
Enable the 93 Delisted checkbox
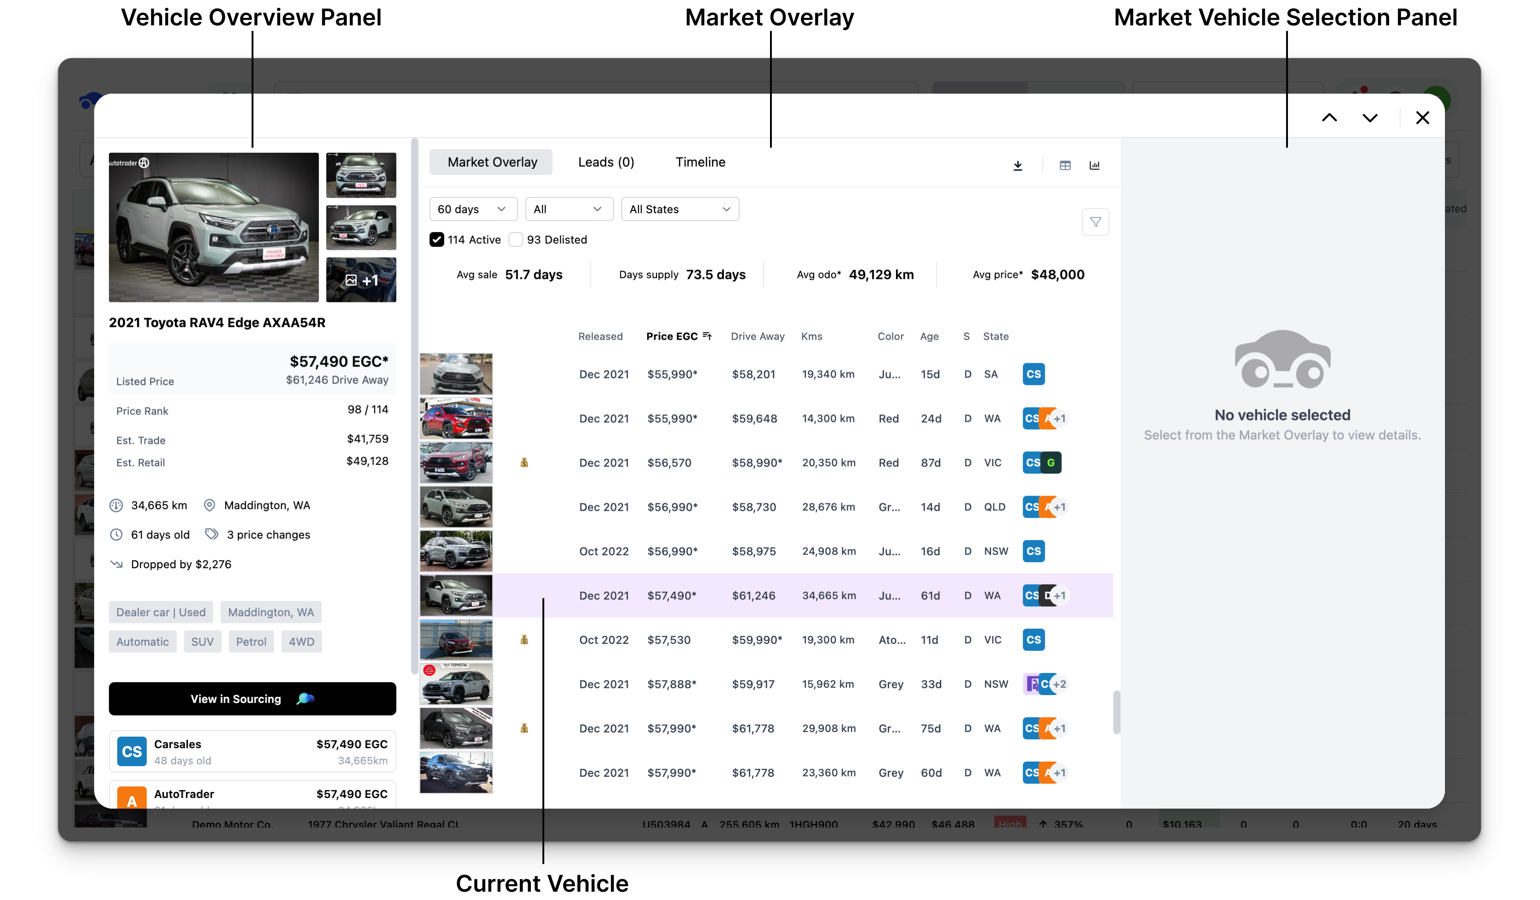[516, 240]
